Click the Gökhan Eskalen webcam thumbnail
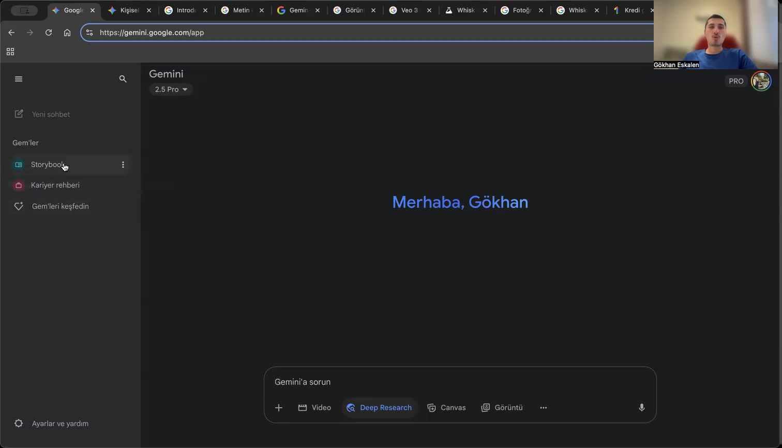This screenshot has height=448, width=782. coord(715,35)
